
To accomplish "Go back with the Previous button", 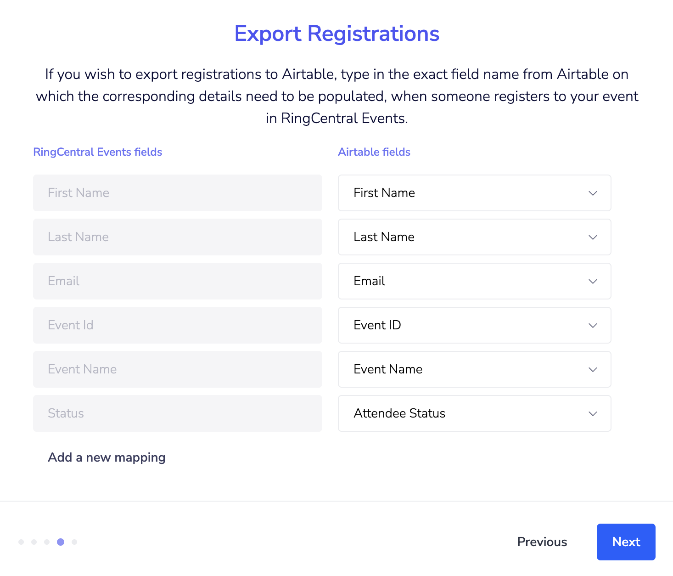I will click(542, 542).
